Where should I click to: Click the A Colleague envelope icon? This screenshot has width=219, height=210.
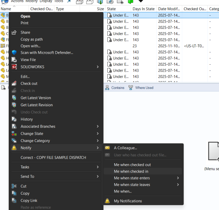point(107,148)
